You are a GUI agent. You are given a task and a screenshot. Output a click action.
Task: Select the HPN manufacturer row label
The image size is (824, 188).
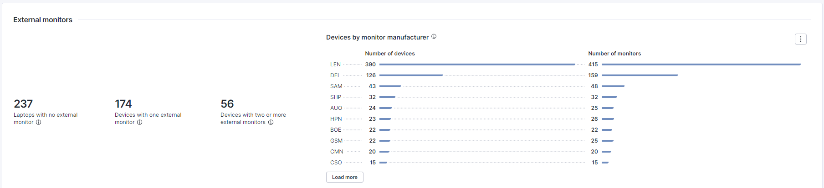(336, 119)
